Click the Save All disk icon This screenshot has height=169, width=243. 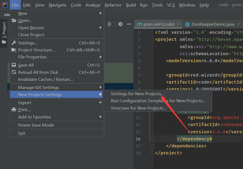tap(14, 65)
